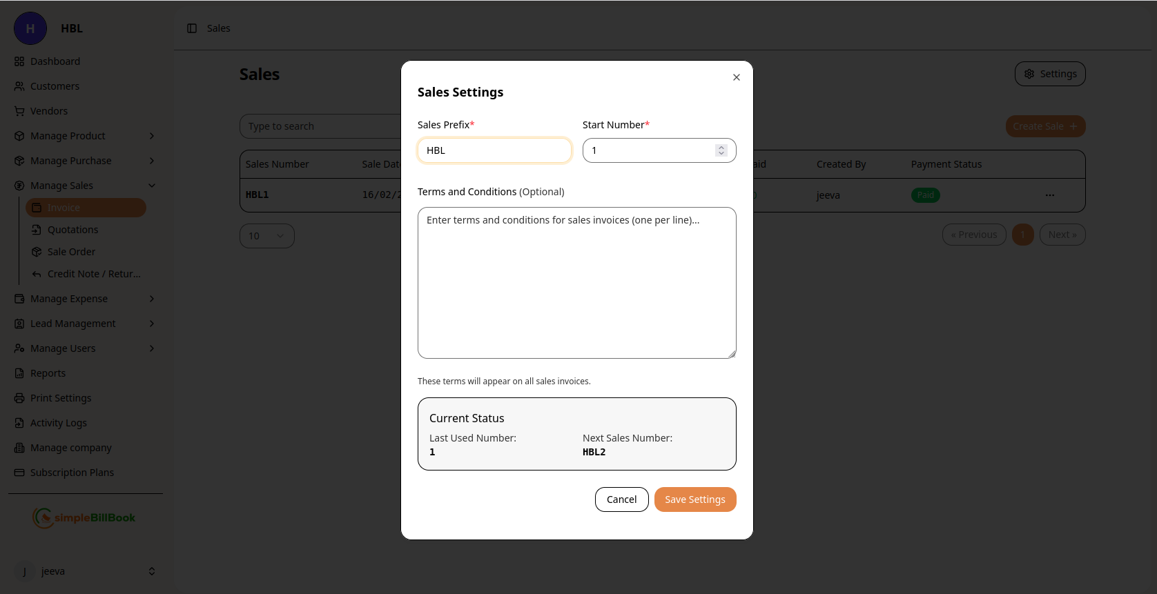Close the Sales Settings dialog with X
The width and height of the screenshot is (1157, 594).
click(x=737, y=77)
